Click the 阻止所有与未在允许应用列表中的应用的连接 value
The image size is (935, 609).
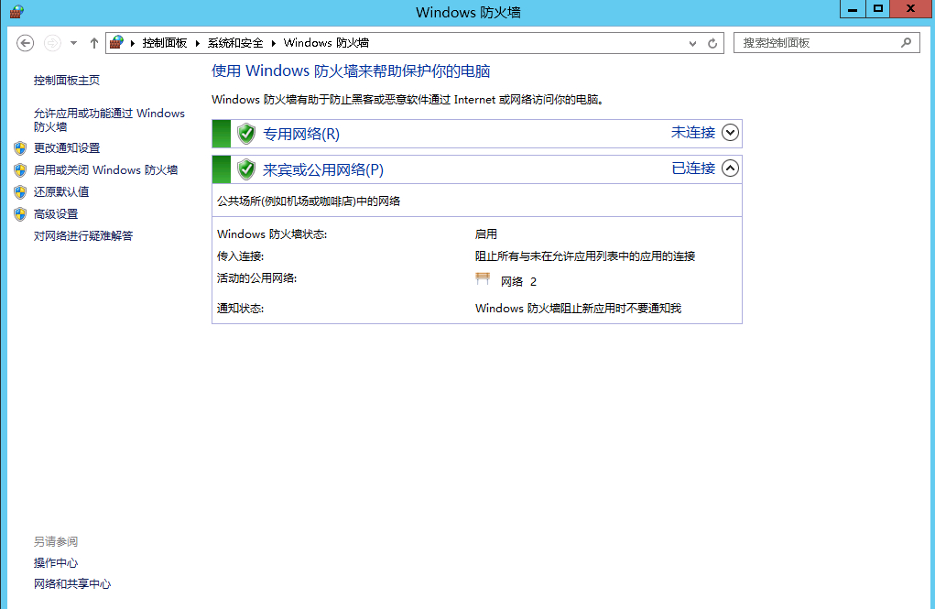tap(585, 256)
